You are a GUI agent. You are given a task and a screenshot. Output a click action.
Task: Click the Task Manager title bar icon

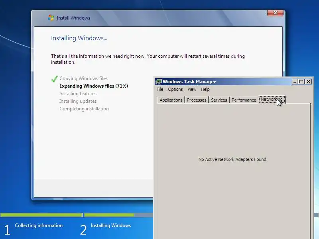pyautogui.click(x=159, y=82)
